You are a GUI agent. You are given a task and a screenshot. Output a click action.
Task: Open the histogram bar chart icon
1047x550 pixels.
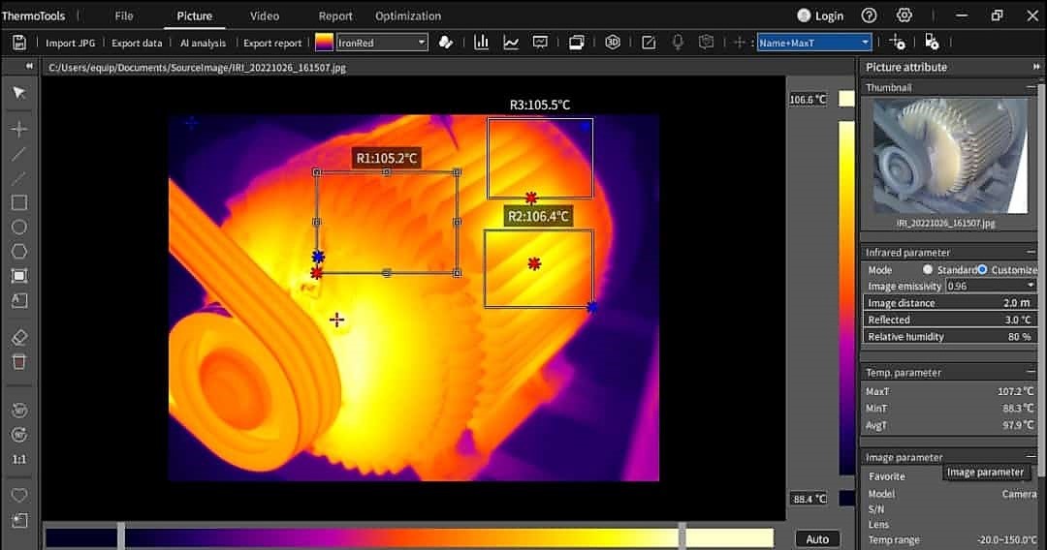pos(481,43)
